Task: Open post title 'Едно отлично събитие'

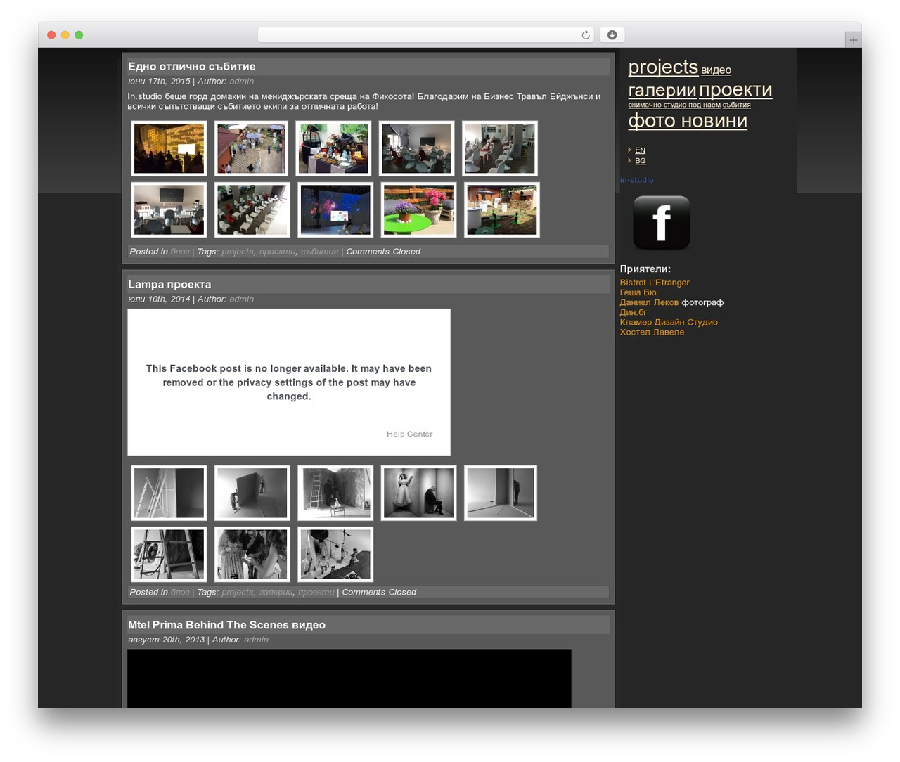Action: [x=191, y=67]
